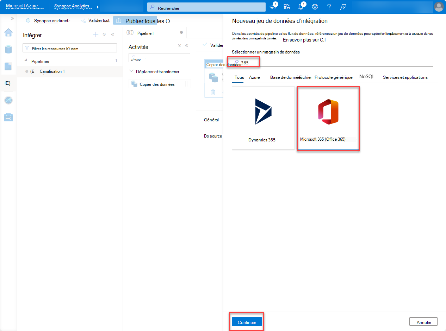This screenshot has height=331, width=446.
Task: Toggle the Integrate panel expand arrows
Action: (x=104, y=34)
